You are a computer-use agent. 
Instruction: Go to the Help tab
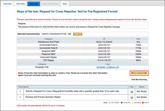tap(65, 4)
